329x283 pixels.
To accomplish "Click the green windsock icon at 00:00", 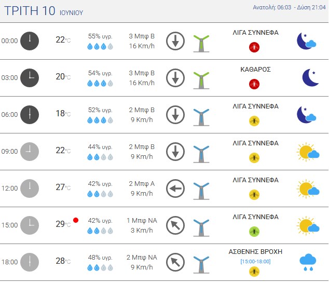I will (201, 44).
